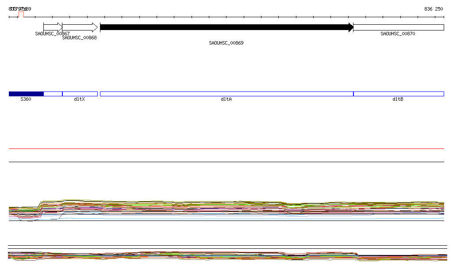Screen dimensions: 453x270
Task: Click the dltB gene name label
Action: pos(398,99)
